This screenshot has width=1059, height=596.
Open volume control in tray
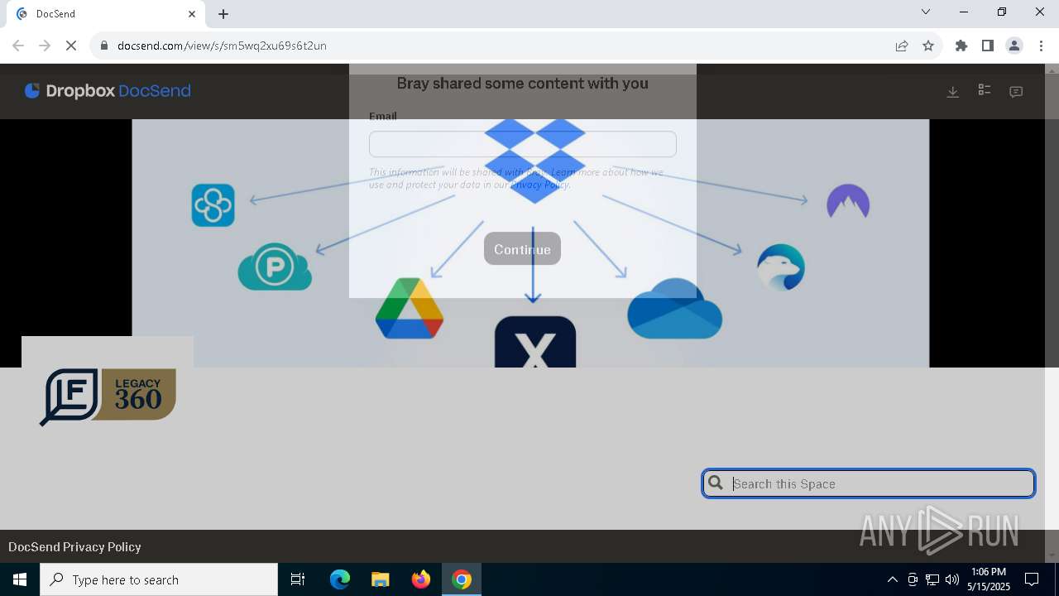click(952, 579)
